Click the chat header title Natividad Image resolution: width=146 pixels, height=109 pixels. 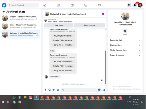point(68,14)
